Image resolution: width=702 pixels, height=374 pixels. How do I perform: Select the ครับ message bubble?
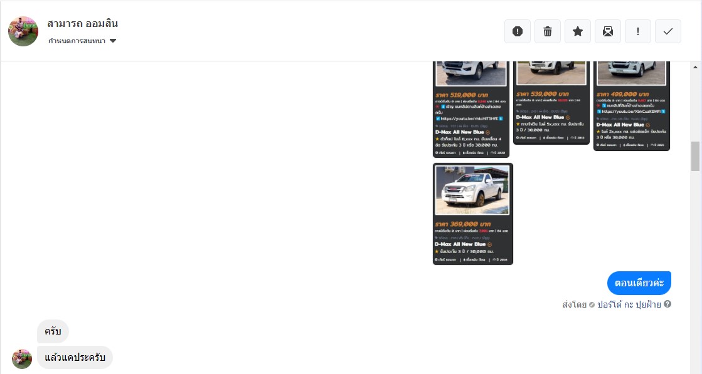53,331
